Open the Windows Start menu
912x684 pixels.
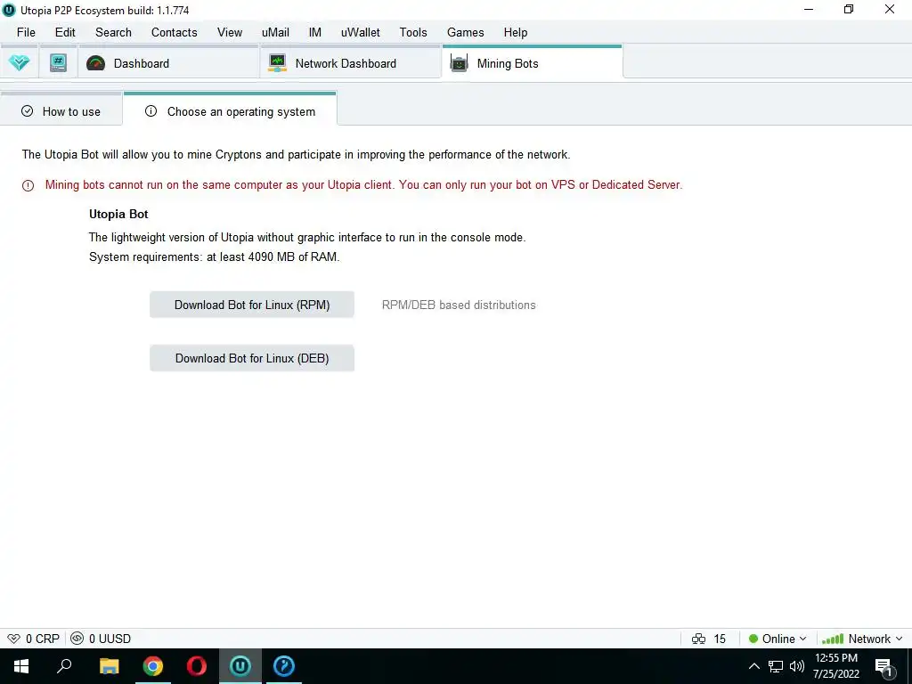pyautogui.click(x=21, y=666)
